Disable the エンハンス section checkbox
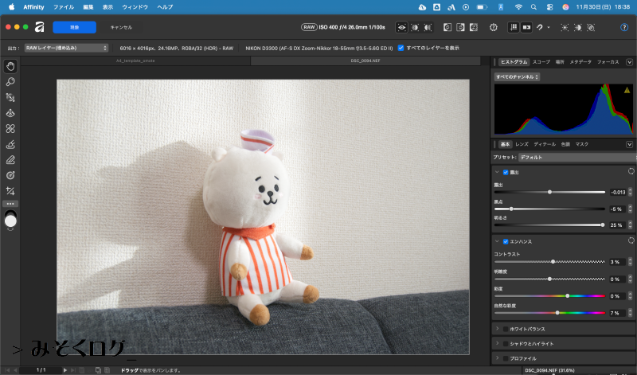 (506, 241)
